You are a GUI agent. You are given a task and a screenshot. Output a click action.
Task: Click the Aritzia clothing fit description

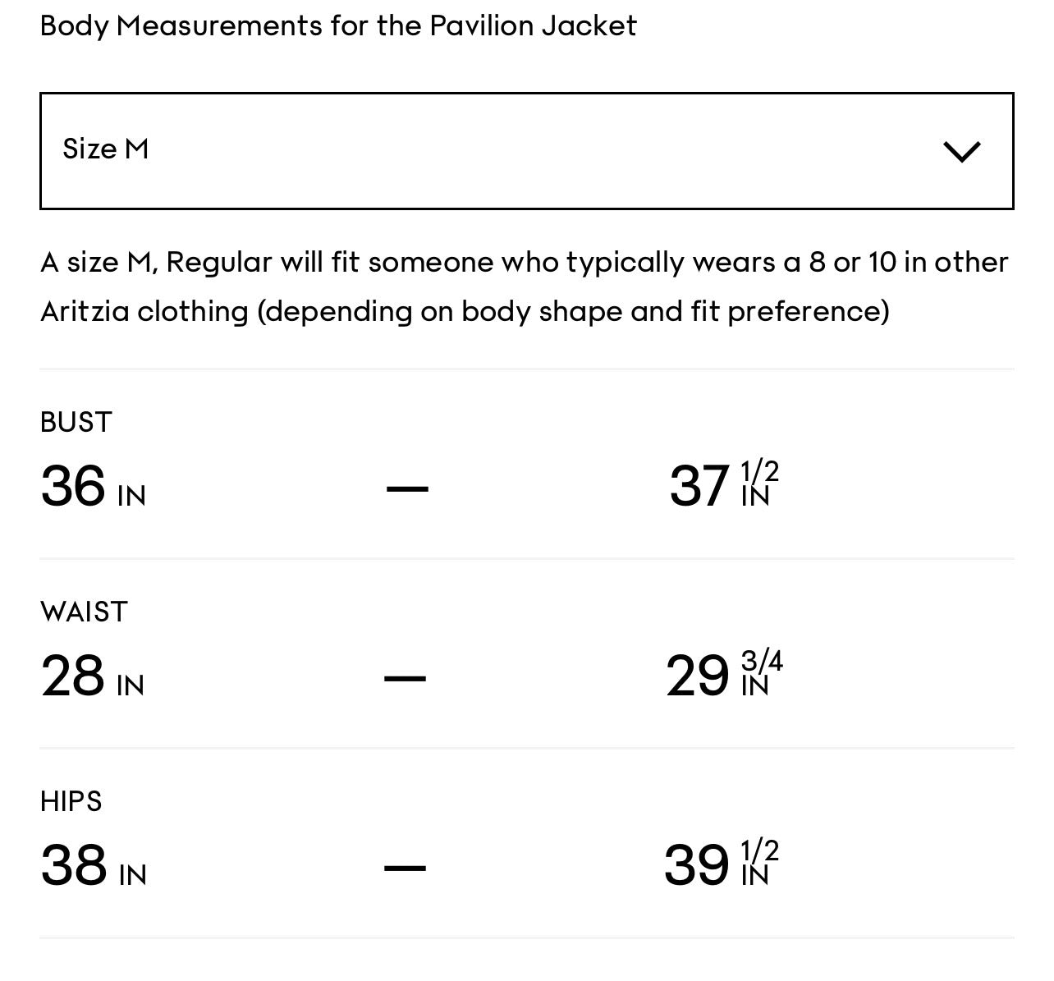click(524, 287)
